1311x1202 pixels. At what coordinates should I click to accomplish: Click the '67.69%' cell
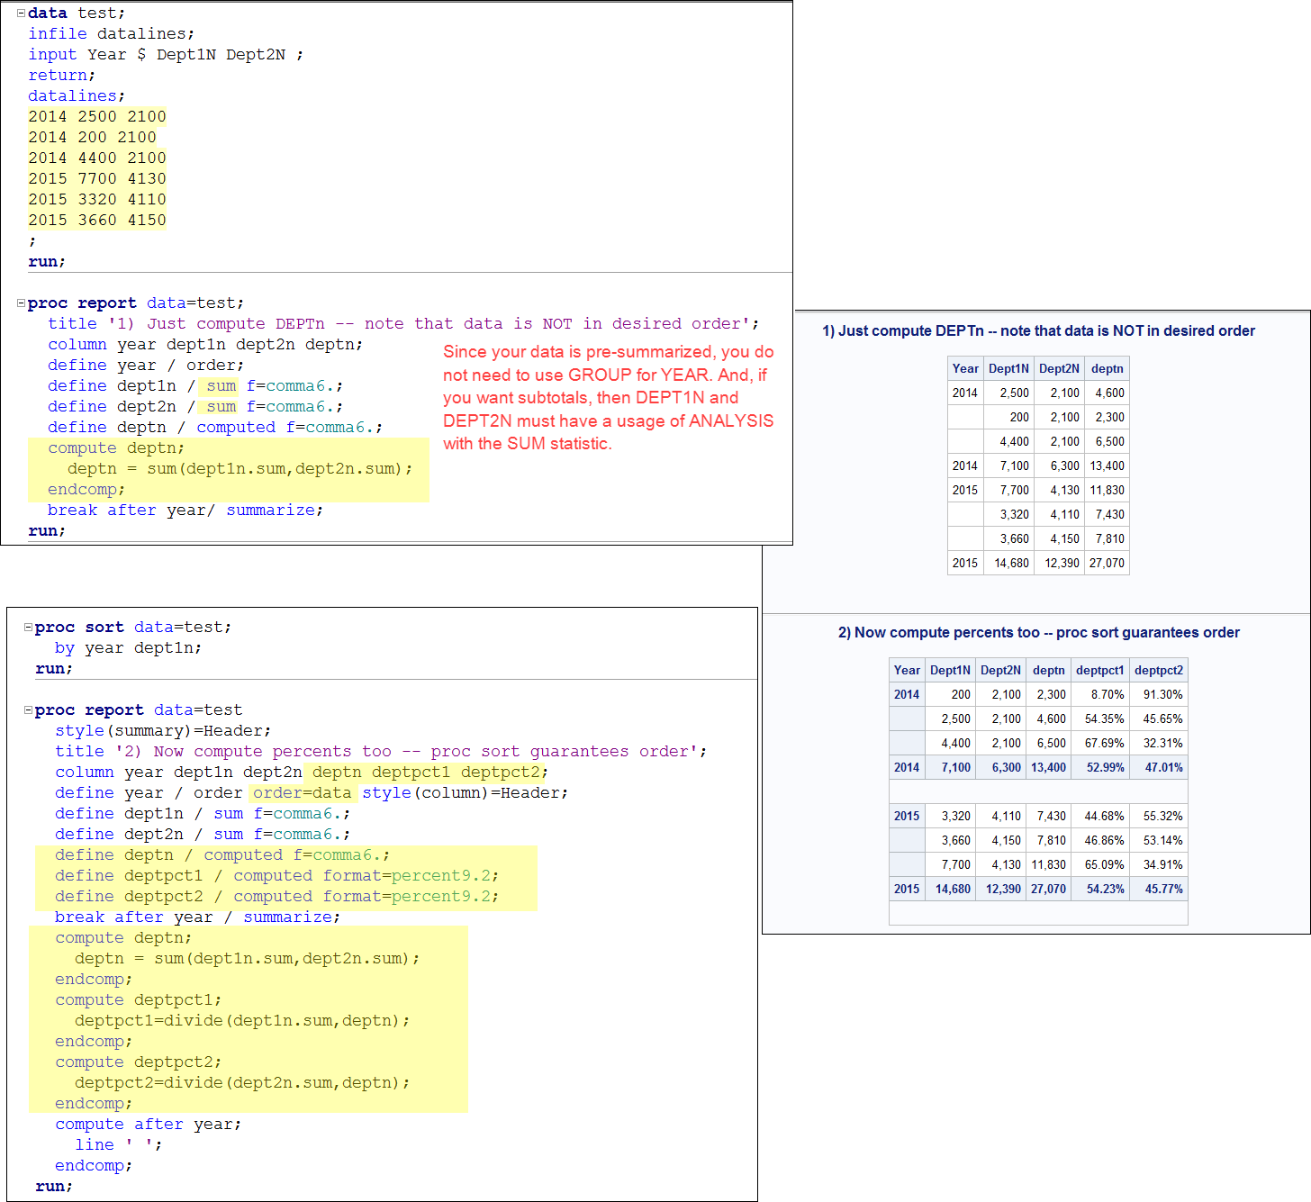(1099, 743)
